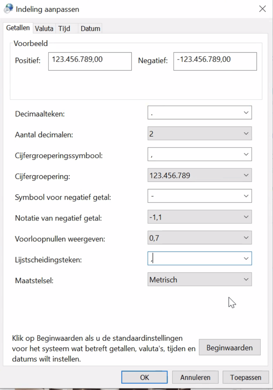
Task: Expand the Decimaalteken dropdown
Action: point(246,113)
